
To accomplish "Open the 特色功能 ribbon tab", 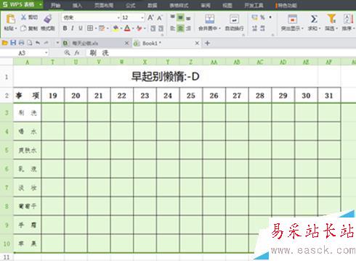I will pos(286,5).
